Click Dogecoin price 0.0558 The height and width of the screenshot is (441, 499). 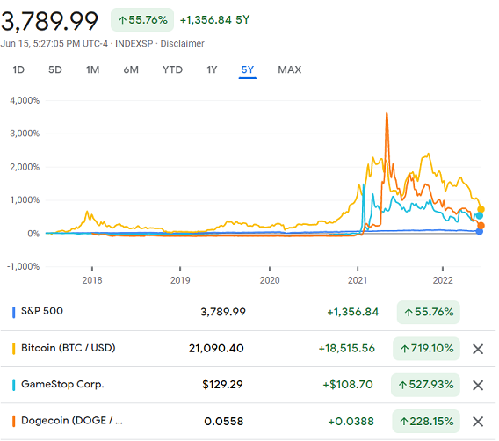(x=224, y=422)
